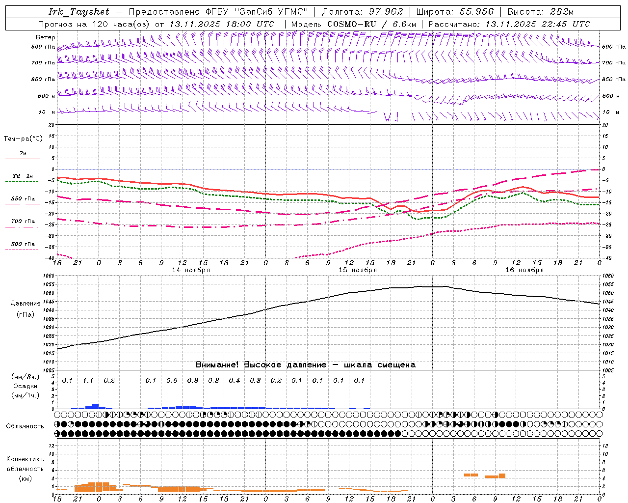Click the "(км)" unit under convective cloudiness

tap(26, 478)
